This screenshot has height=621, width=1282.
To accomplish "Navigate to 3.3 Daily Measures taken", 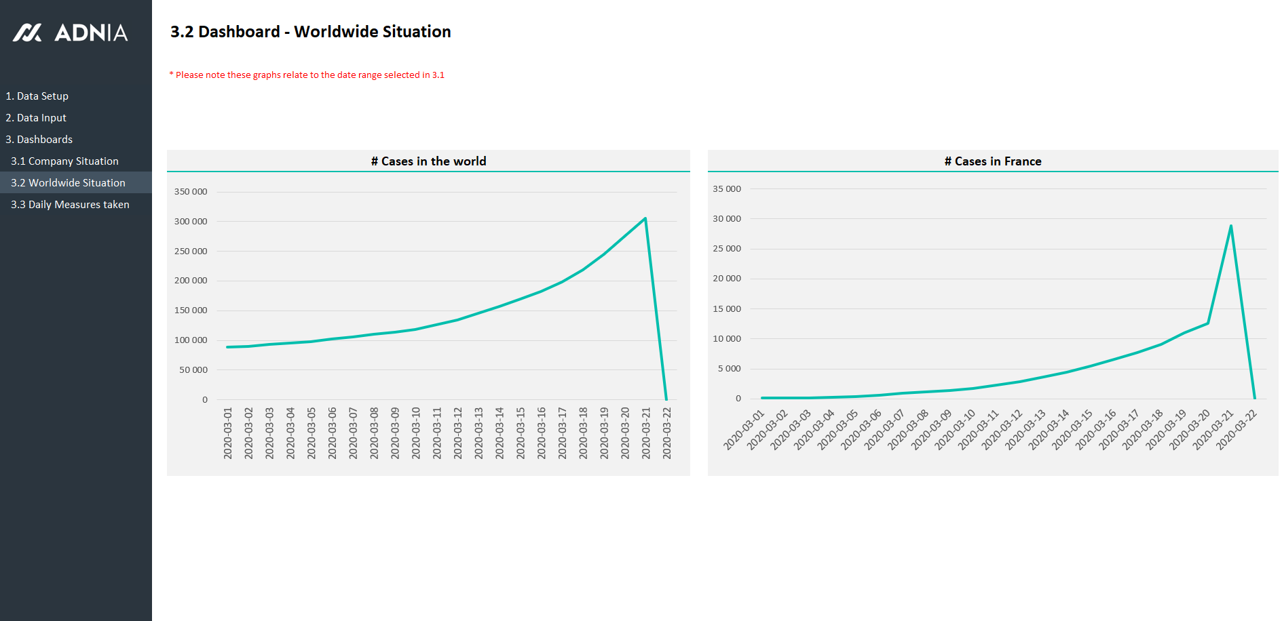I will point(70,205).
